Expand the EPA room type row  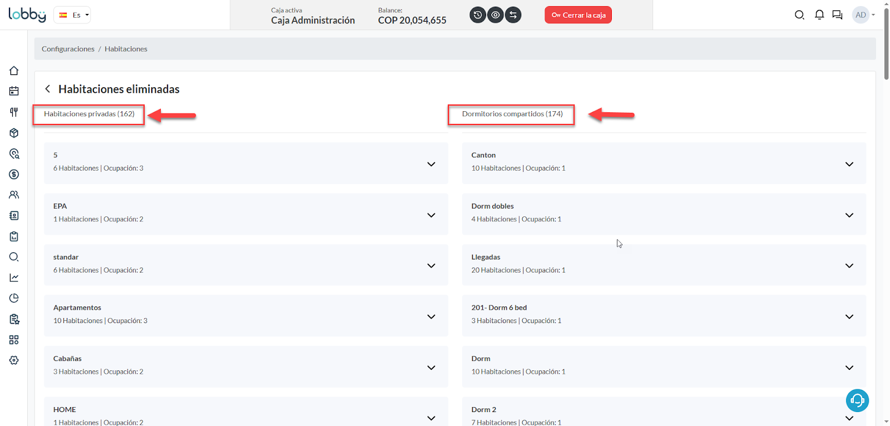coord(431,215)
